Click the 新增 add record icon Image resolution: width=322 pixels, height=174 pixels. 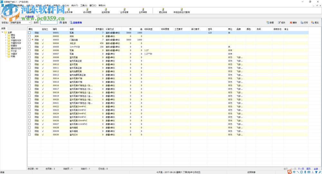(x=268, y=23)
